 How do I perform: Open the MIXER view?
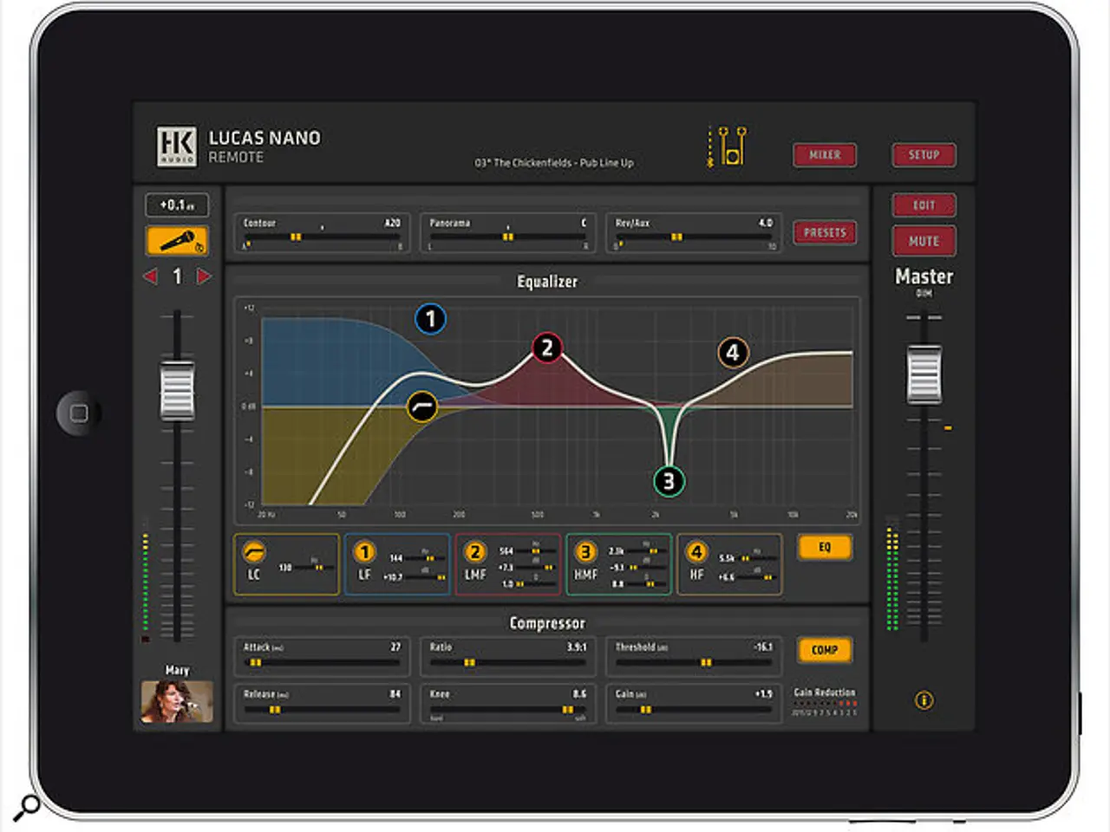[825, 155]
